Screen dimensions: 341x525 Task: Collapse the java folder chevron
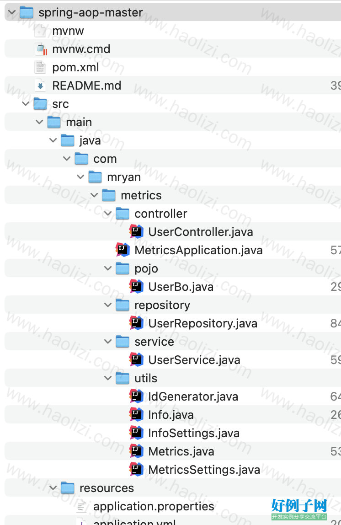pos(53,140)
